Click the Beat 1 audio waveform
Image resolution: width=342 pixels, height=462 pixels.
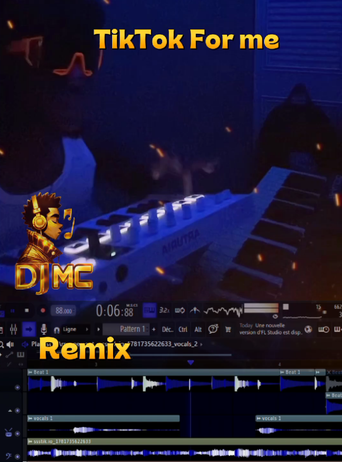153,384
